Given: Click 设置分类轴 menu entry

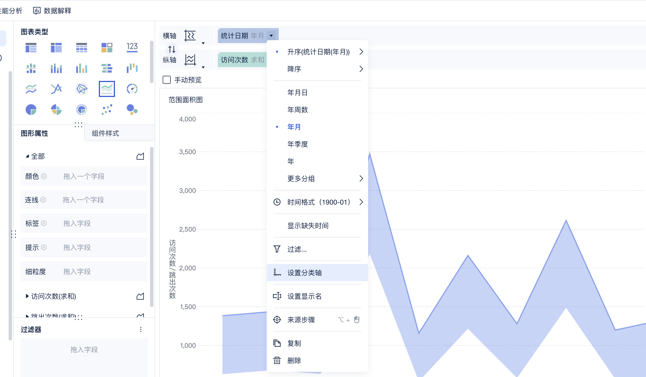Looking at the screenshot, I should point(304,273).
